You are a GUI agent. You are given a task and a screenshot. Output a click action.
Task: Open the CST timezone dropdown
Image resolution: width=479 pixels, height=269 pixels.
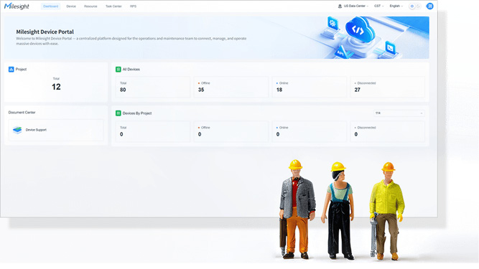click(378, 6)
